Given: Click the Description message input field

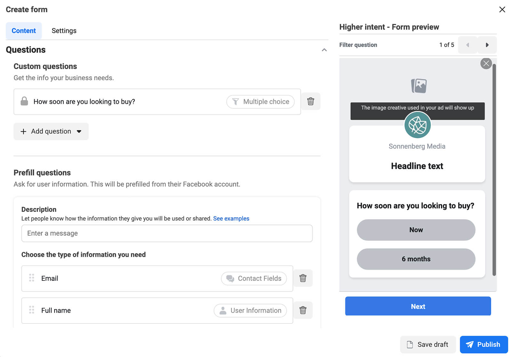Looking at the screenshot, I should coord(167,233).
